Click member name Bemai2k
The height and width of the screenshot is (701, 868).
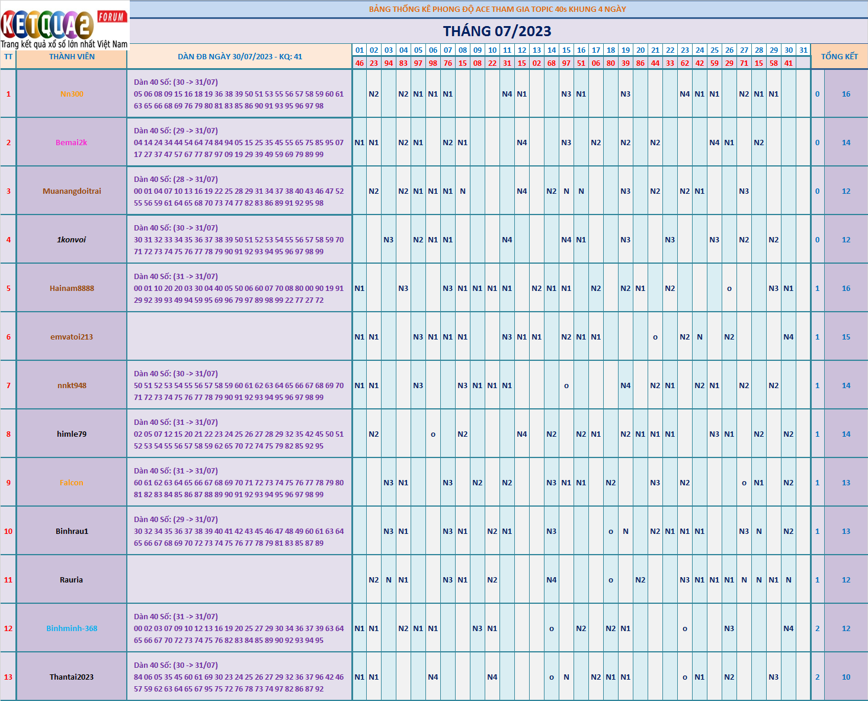point(72,143)
